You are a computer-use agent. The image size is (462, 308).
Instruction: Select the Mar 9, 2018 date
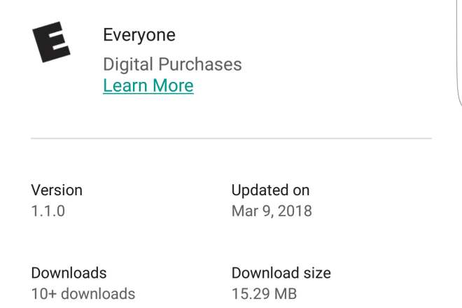coord(272,211)
